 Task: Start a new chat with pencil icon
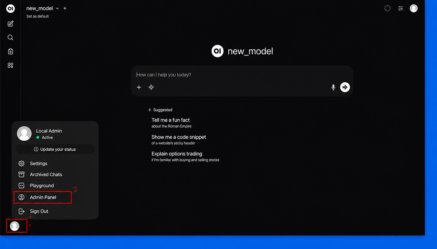(x=11, y=24)
